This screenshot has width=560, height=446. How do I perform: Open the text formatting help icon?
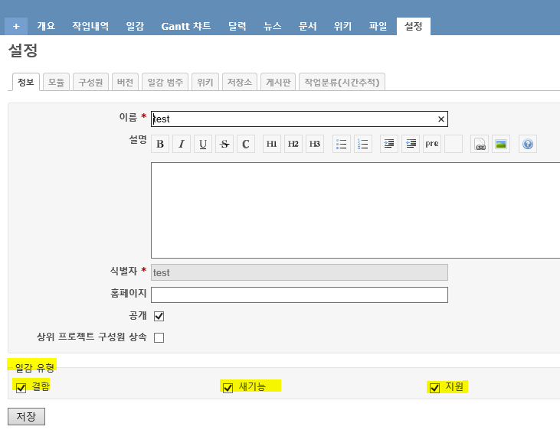point(527,144)
